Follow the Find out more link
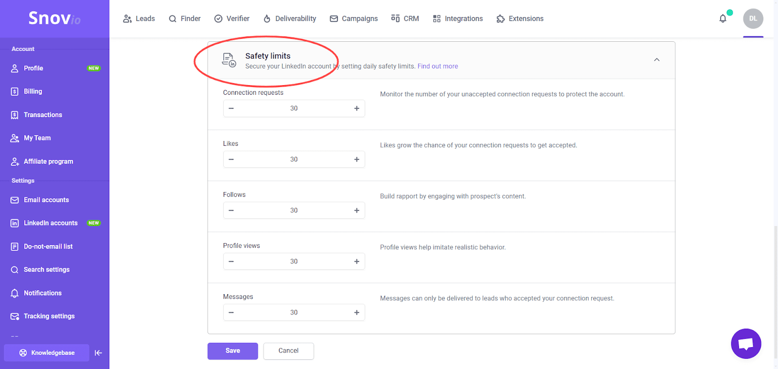The height and width of the screenshot is (369, 778). 438,66
